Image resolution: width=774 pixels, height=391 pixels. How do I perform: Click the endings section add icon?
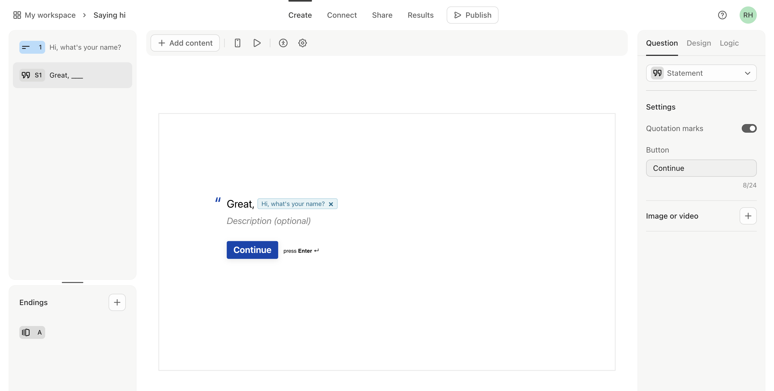[117, 302]
